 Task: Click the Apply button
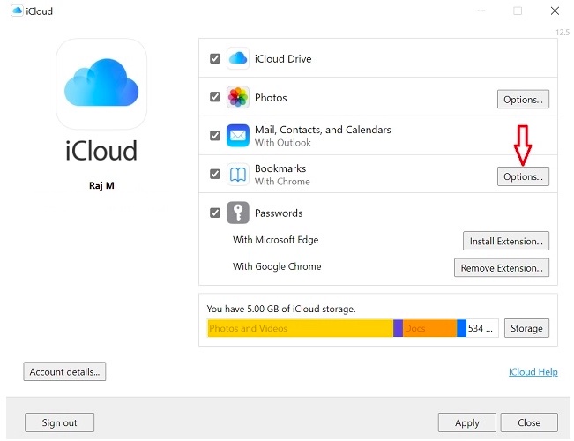[467, 422]
